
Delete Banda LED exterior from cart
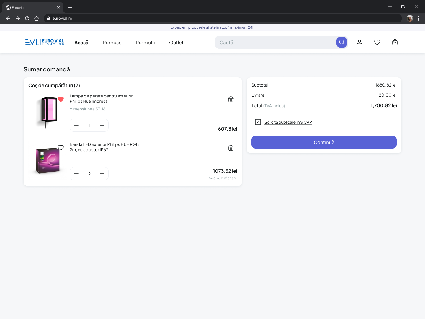pos(231,148)
